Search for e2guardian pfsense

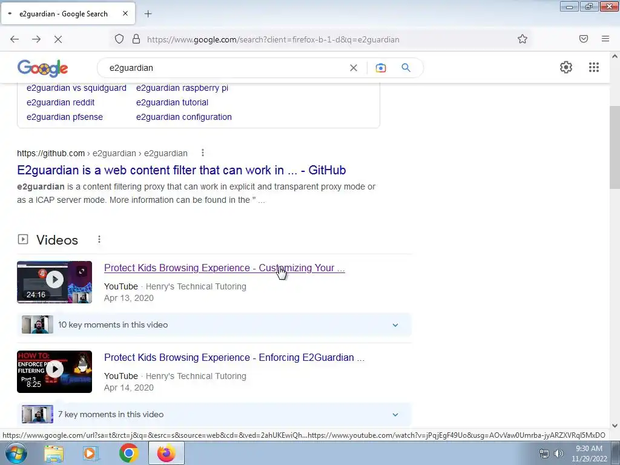click(x=64, y=117)
